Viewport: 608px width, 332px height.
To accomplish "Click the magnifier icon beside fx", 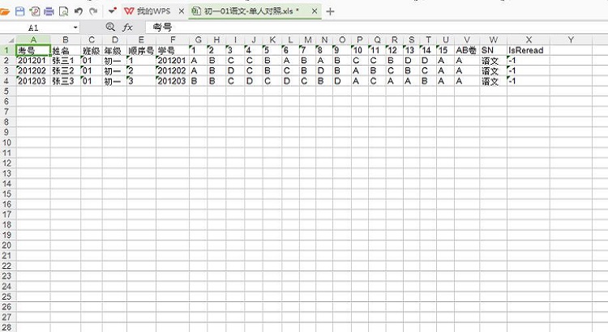I will click(x=110, y=28).
